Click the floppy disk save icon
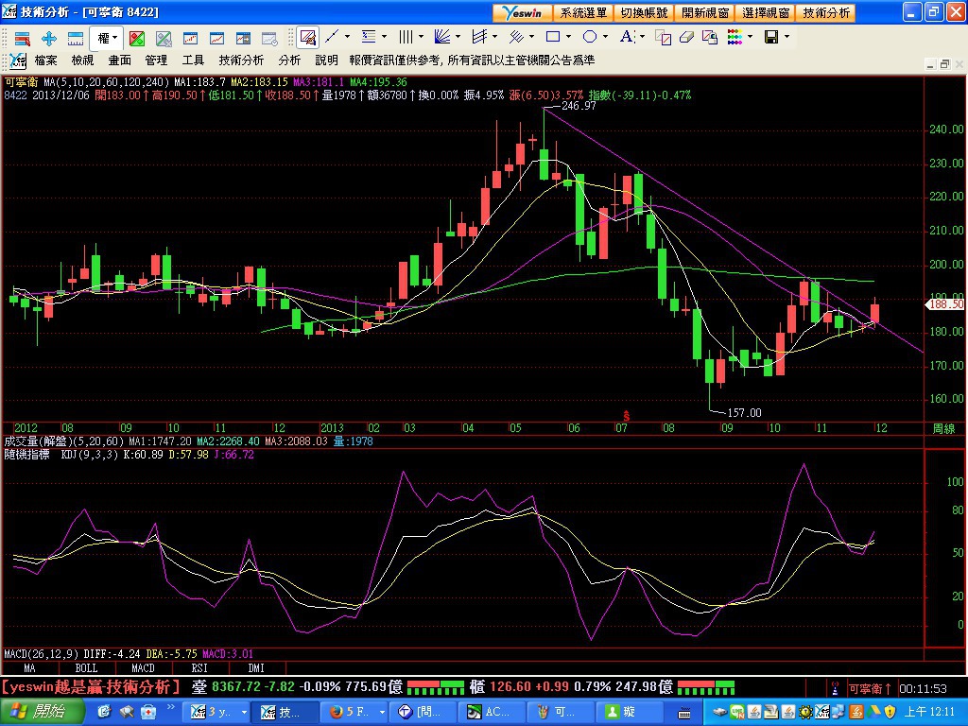Image resolution: width=968 pixels, height=726 pixels. pos(771,37)
